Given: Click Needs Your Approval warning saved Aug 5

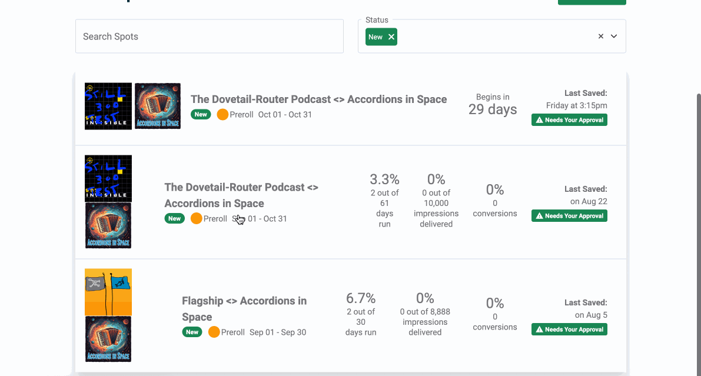Looking at the screenshot, I should click(x=569, y=330).
